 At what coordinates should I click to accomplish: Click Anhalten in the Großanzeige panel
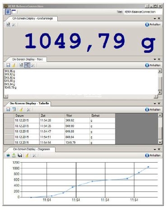pyautogui.click(x=153, y=24)
